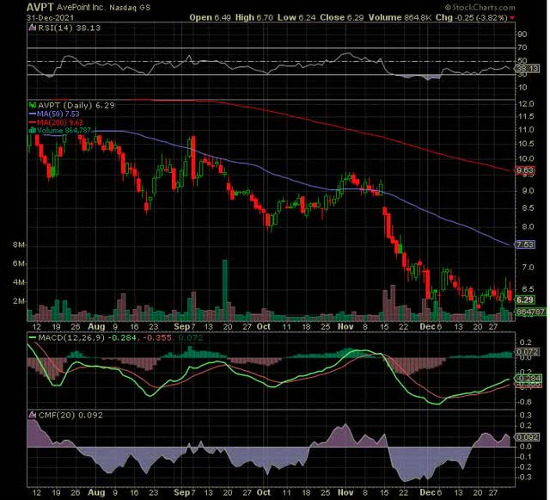This screenshot has width=550, height=500.
Task: Click the 11.5 price axis label
Action: click(526, 116)
